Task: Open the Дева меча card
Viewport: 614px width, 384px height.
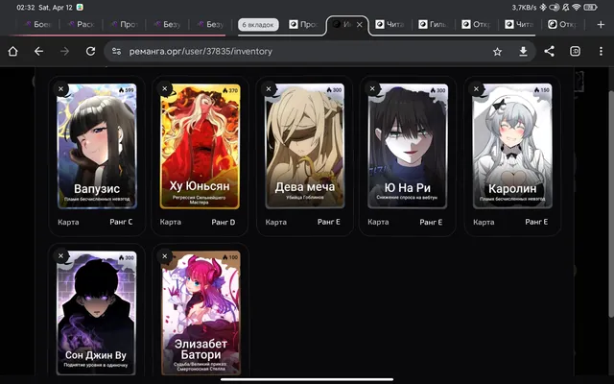Action: coord(305,146)
